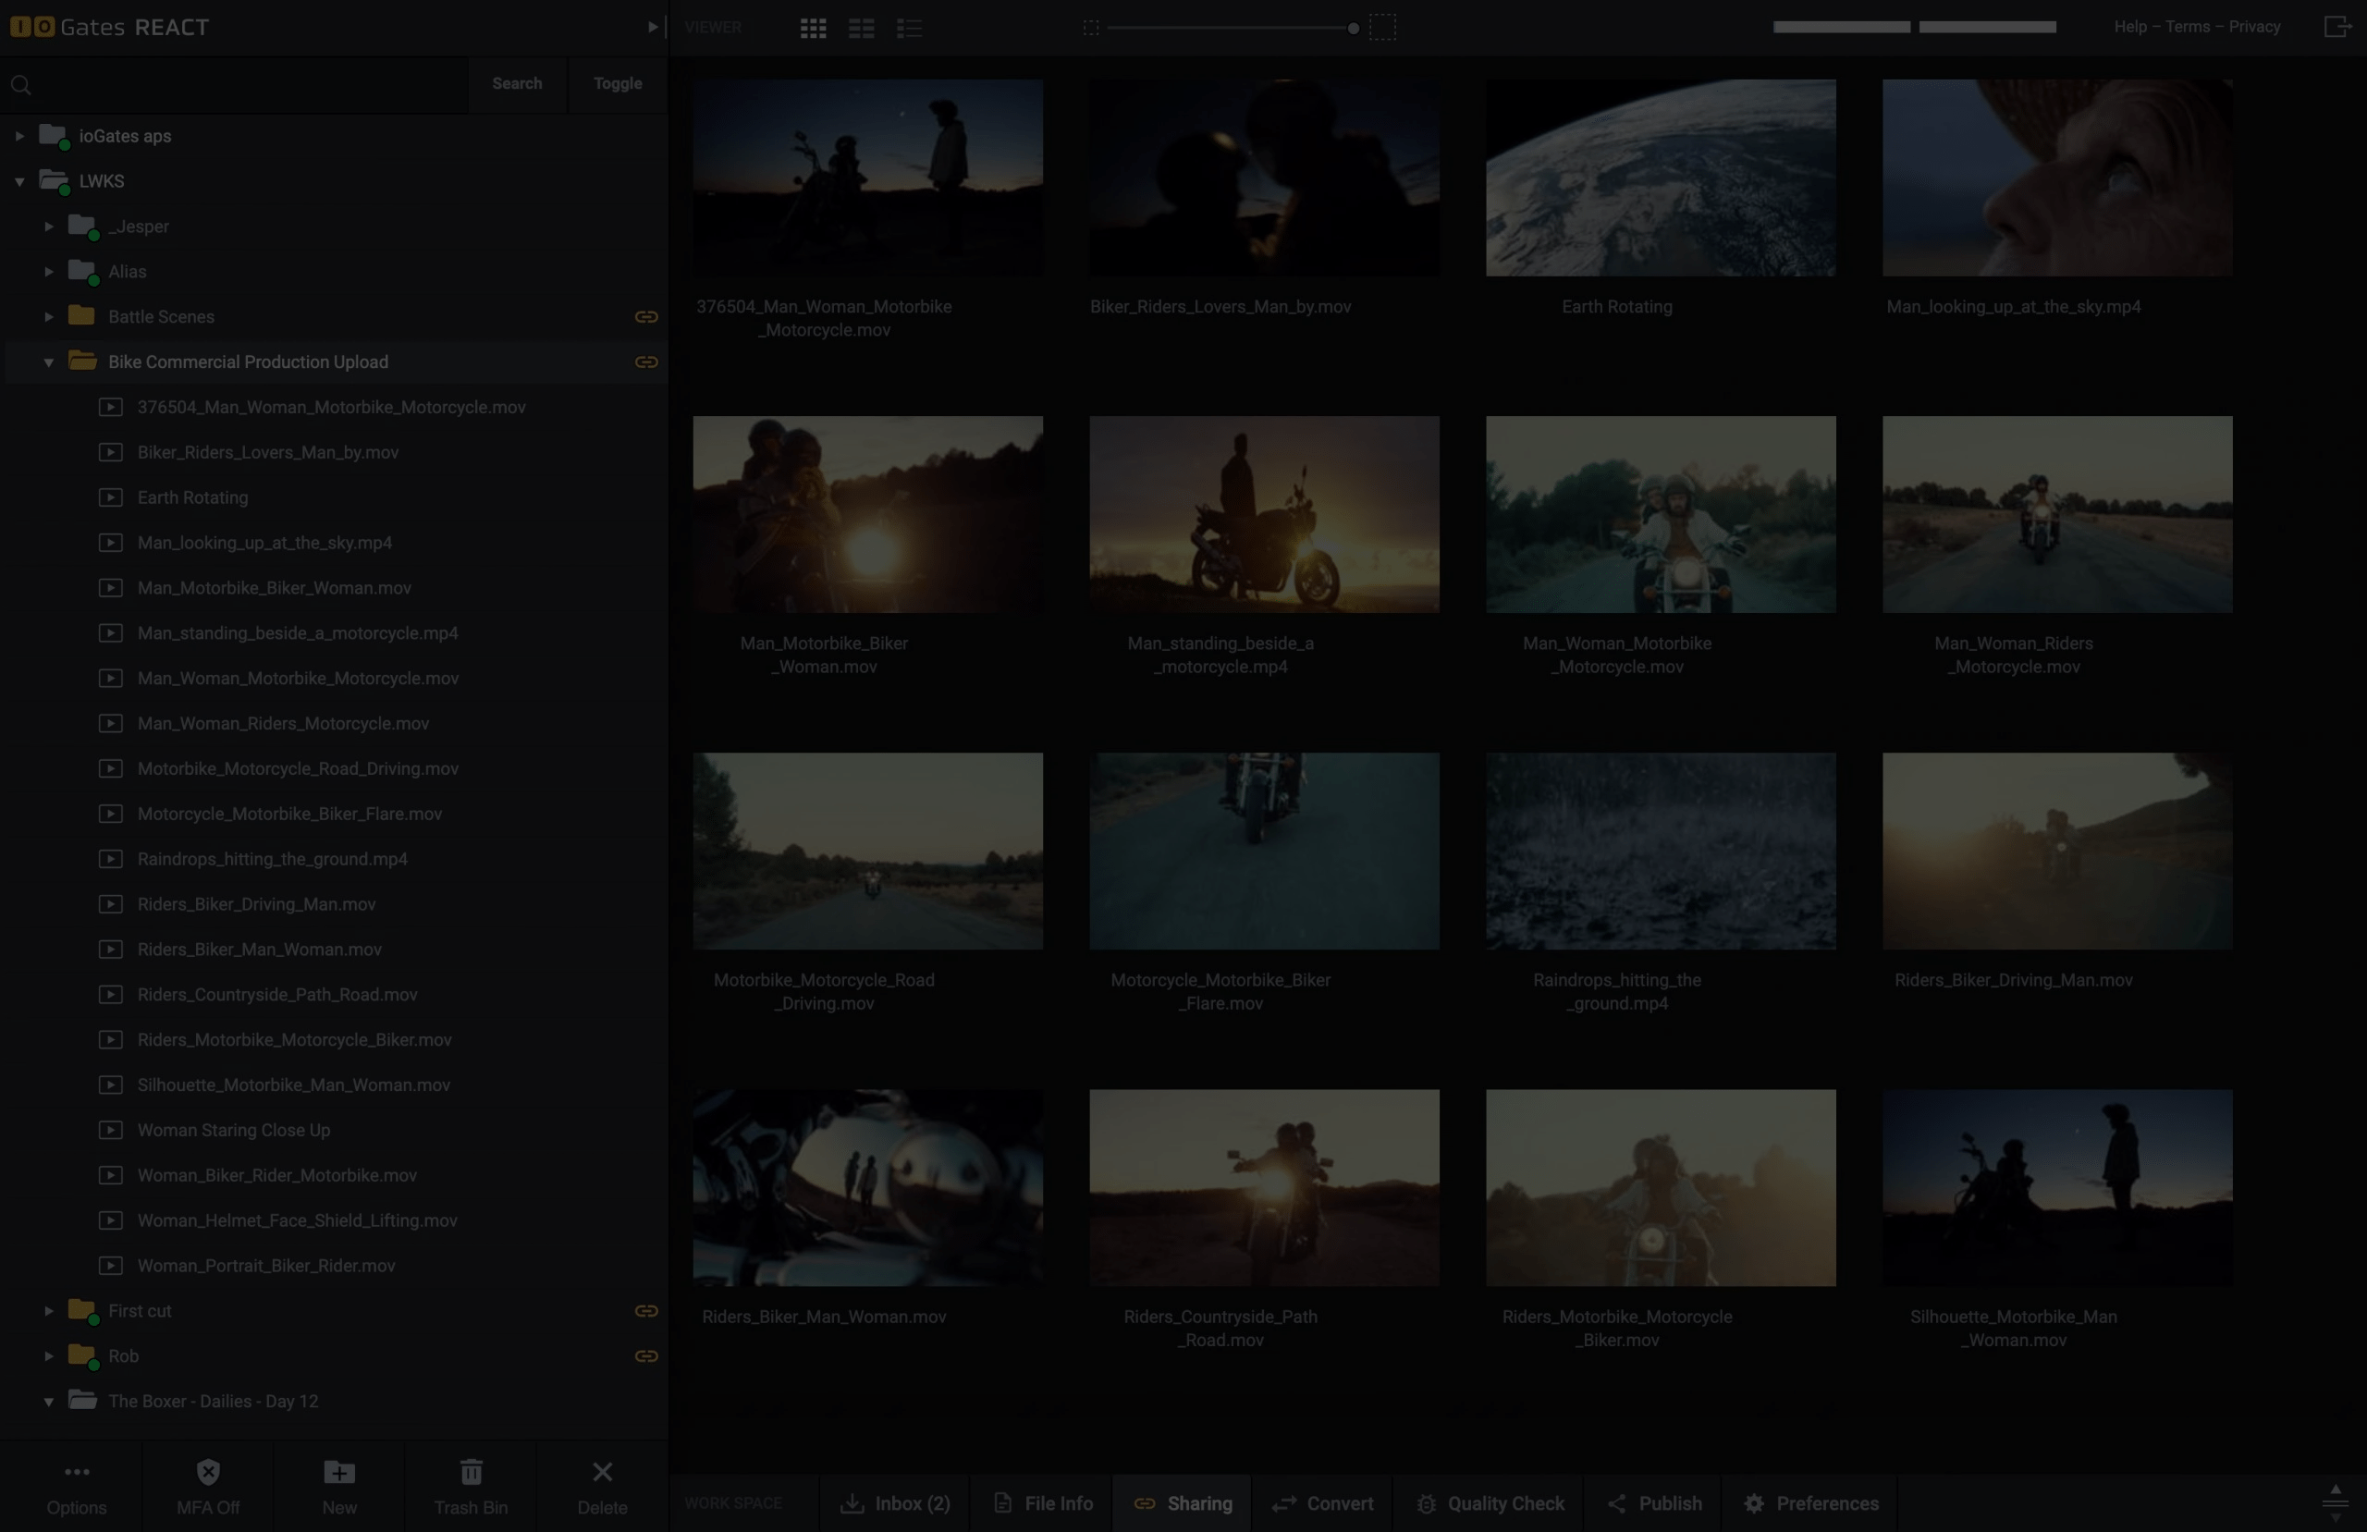Image resolution: width=2367 pixels, height=1532 pixels.
Task: Switch to list view layout
Action: (x=909, y=28)
